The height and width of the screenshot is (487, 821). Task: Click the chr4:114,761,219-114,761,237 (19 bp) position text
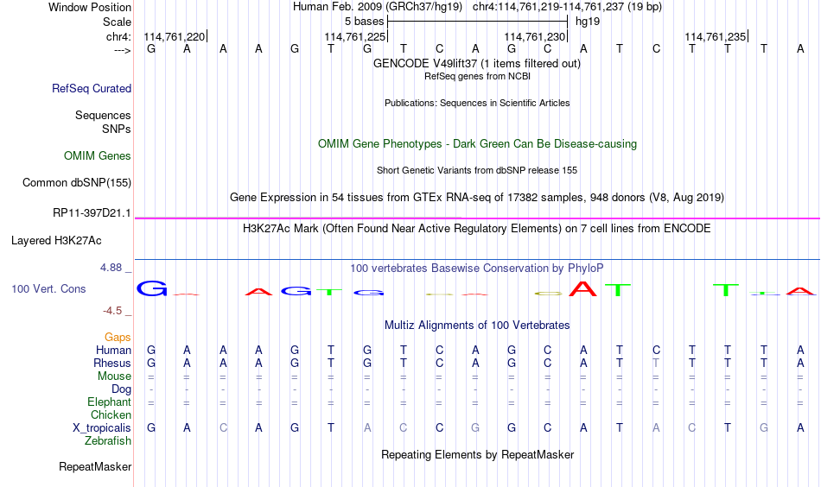point(567,7)
